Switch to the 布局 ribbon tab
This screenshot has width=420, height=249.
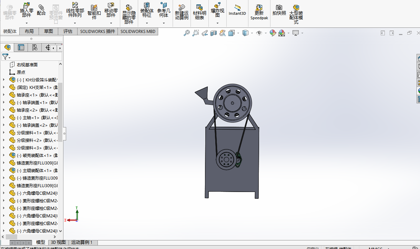[29, 31]
